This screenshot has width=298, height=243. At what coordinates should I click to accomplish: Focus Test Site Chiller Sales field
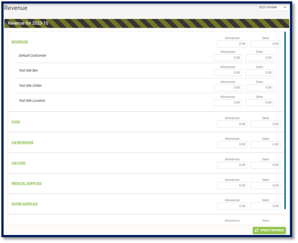click(259, 87)
